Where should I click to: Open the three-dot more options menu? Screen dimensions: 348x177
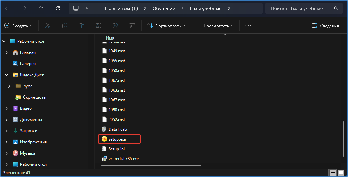coord(248,26)
